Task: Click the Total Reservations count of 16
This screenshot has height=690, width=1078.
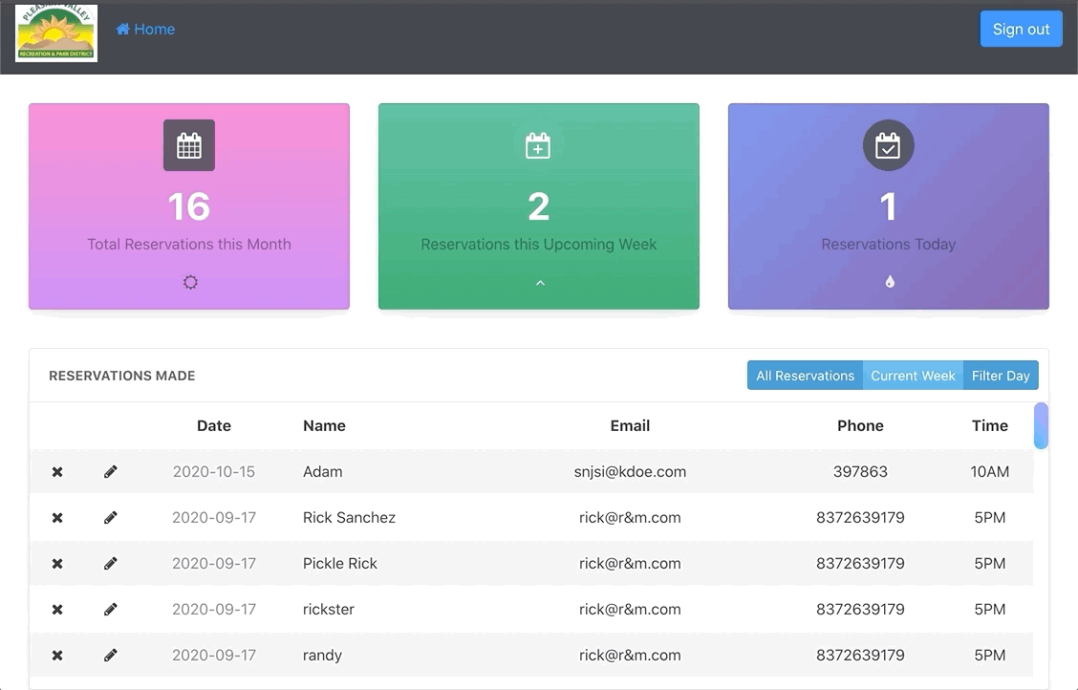Action: tap(189, 206)
